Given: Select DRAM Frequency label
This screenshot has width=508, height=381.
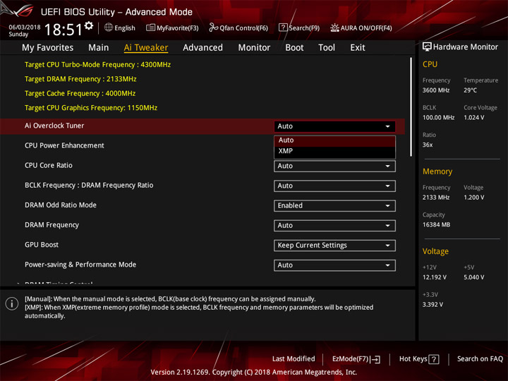Looking at the screenshot, I should (x=52, y=225).
